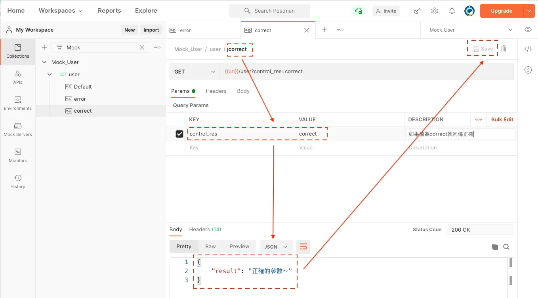Open the JSON format dropdown
Image resolution: width=538 pixels, height=298 pixels.
[276, 247]
